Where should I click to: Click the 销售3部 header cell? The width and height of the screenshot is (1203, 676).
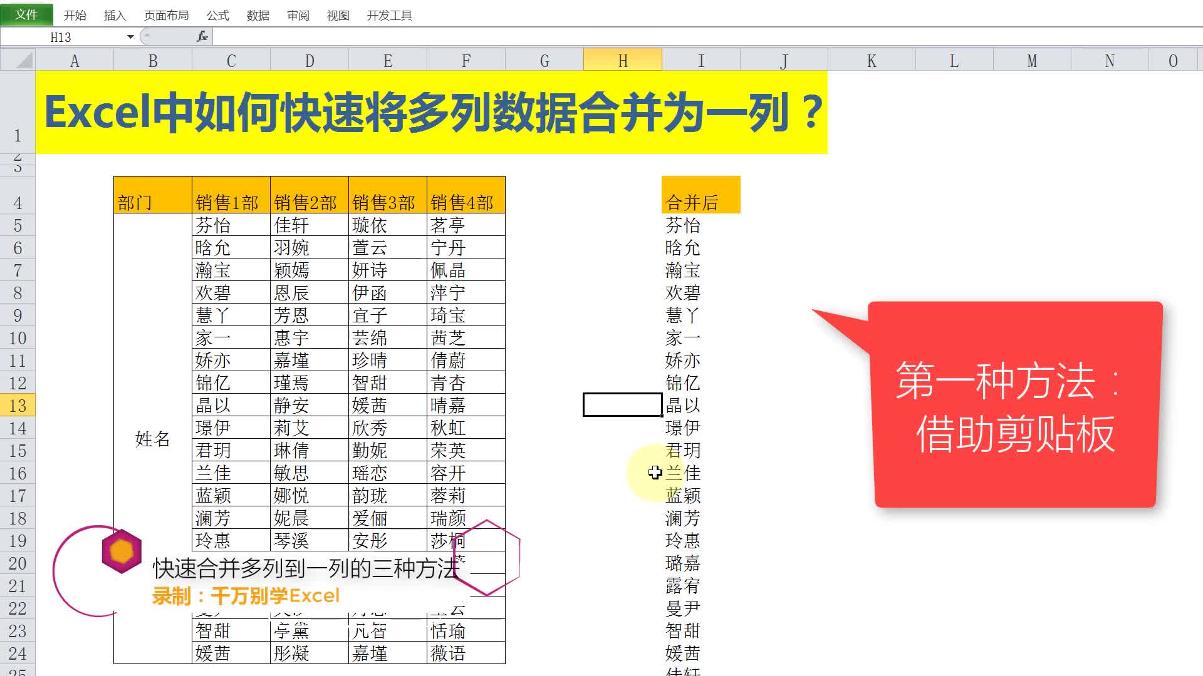pyautogui.click(x=388, y=195)
